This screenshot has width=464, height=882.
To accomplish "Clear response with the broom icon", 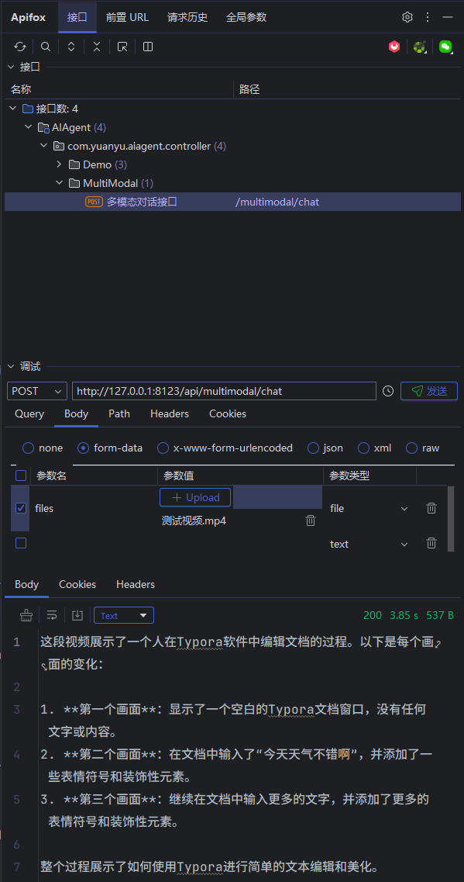I will click(26, 615).
